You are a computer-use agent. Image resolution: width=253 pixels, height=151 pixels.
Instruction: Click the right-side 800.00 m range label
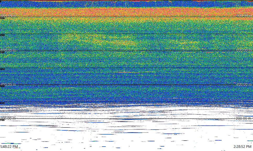(244, 15)
